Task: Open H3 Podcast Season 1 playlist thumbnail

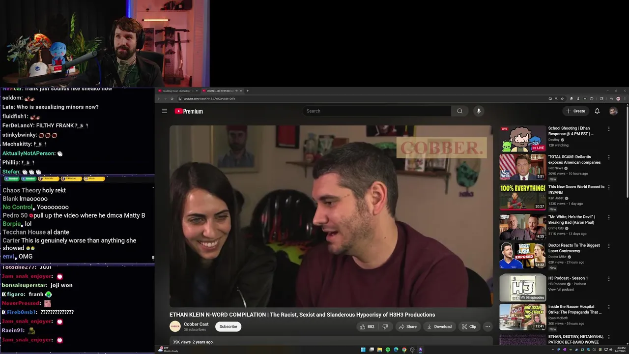Action: 523,288
